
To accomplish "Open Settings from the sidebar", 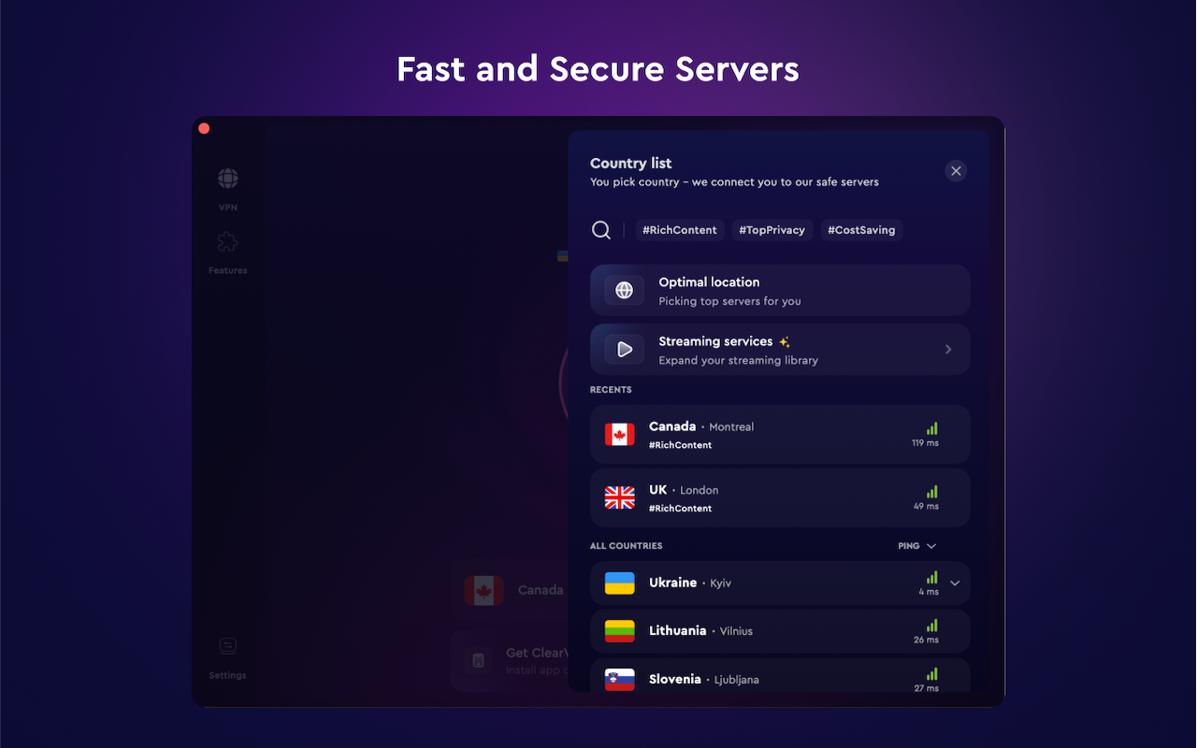I will point(227,646).
